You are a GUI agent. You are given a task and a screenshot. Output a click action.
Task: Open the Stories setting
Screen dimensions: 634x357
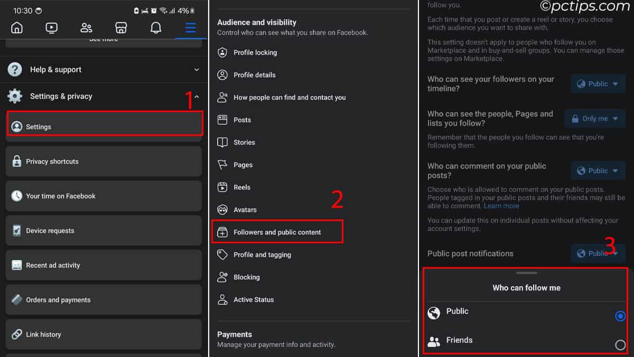click(x=313, y=142)
